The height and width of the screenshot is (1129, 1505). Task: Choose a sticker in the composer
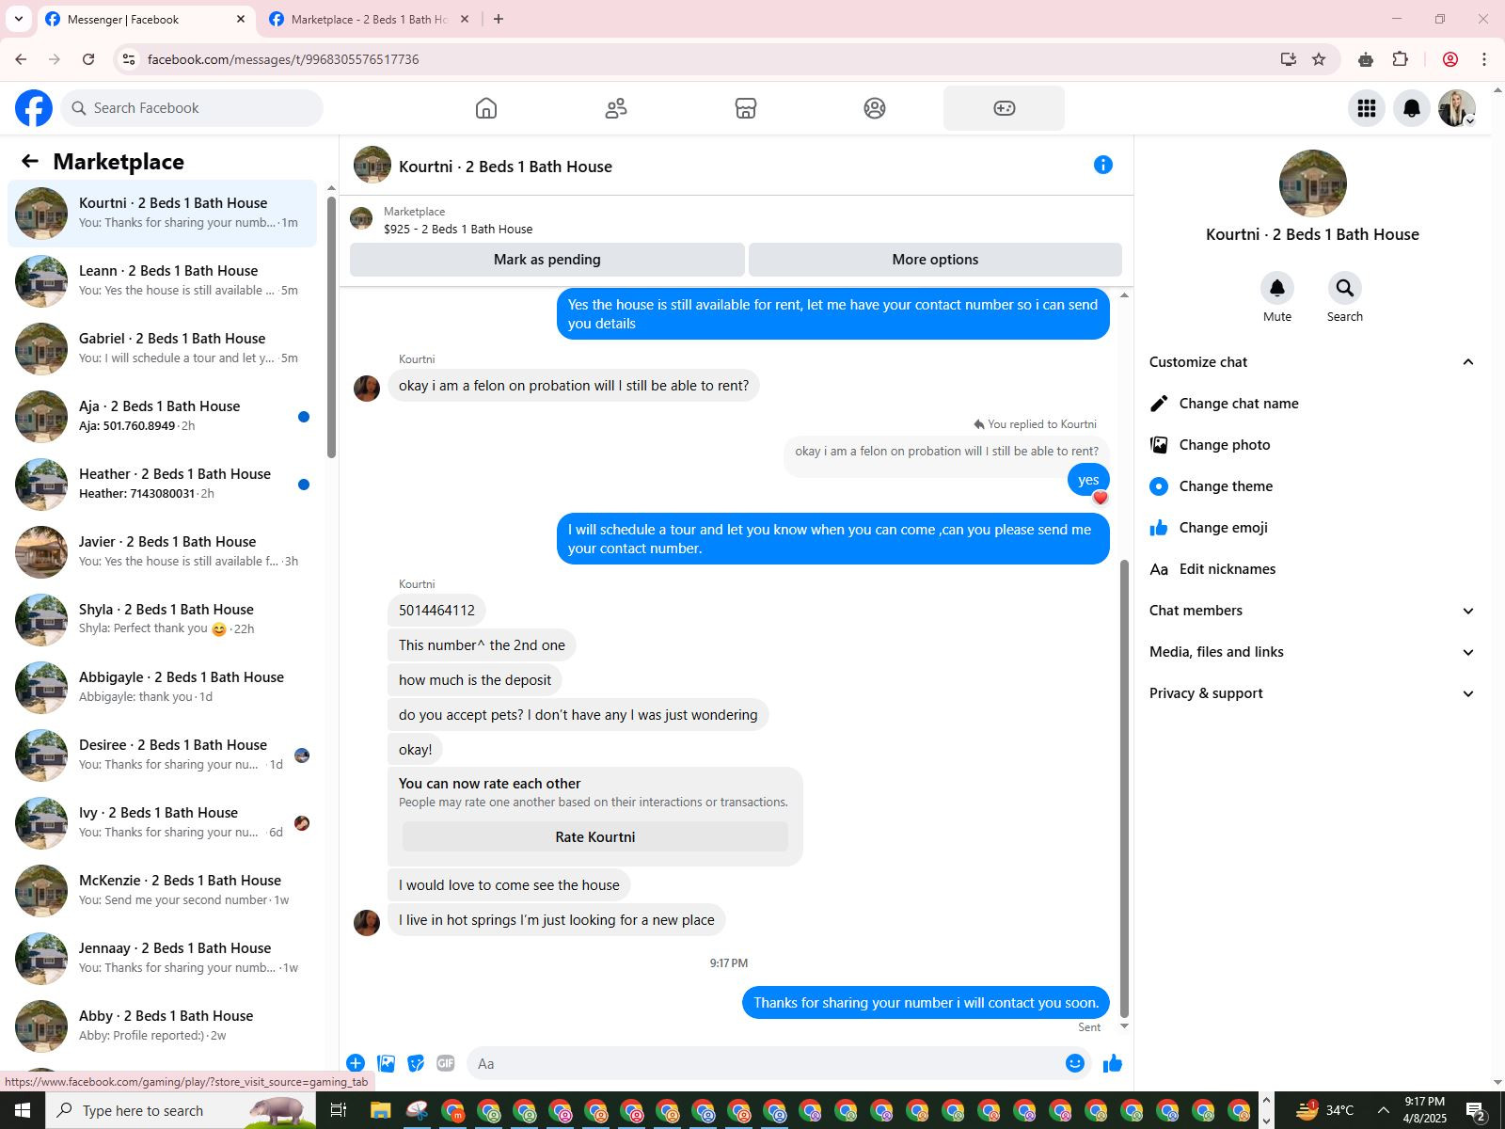click(416, 1063)
